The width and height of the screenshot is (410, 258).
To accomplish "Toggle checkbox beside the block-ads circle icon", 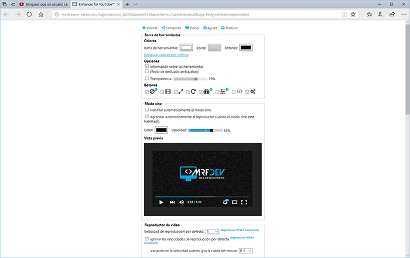I will pyautogui.click(x=146, y=92).
